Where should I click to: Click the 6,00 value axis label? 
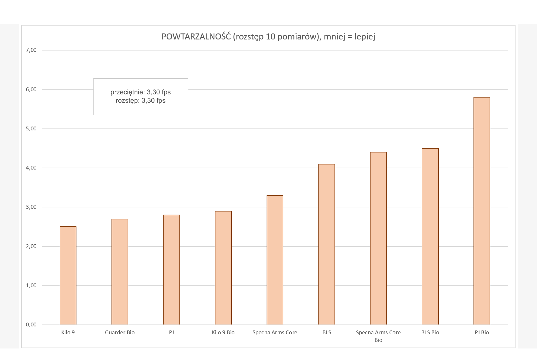[x=31, y=89]
